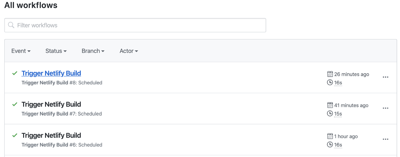
Task: Click calendar icon beside 1 hour ago
Action: (330, 136)
